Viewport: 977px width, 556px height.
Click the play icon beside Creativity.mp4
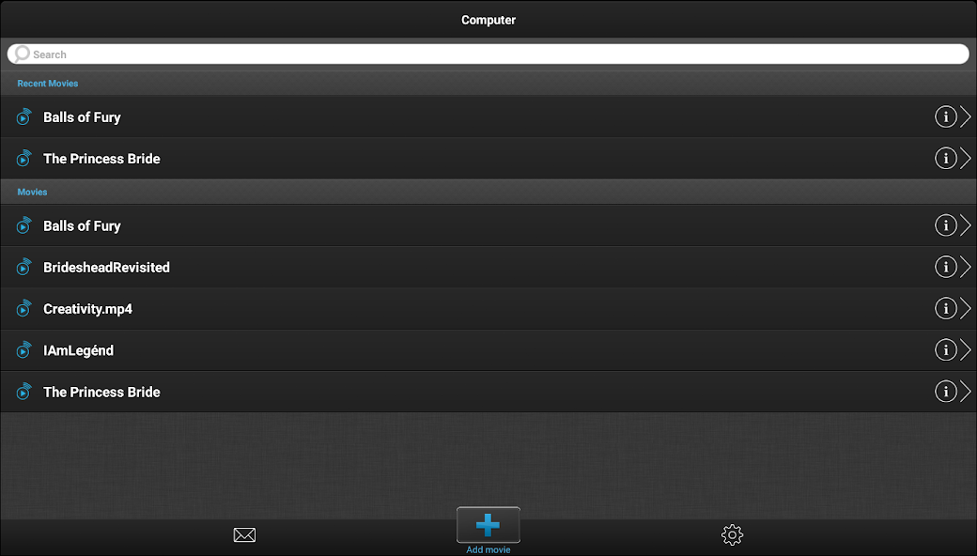coord(23,308)
